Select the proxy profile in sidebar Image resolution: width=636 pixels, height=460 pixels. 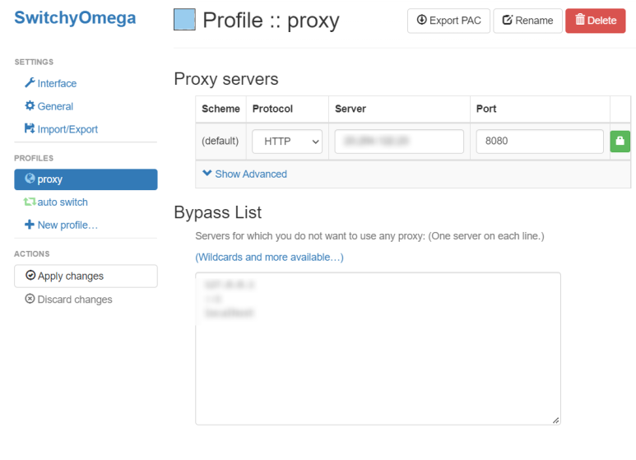tap(86, 179)
